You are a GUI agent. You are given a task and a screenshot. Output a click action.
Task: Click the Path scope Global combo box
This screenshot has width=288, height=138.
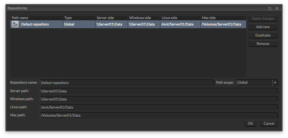tap(254, 82)
